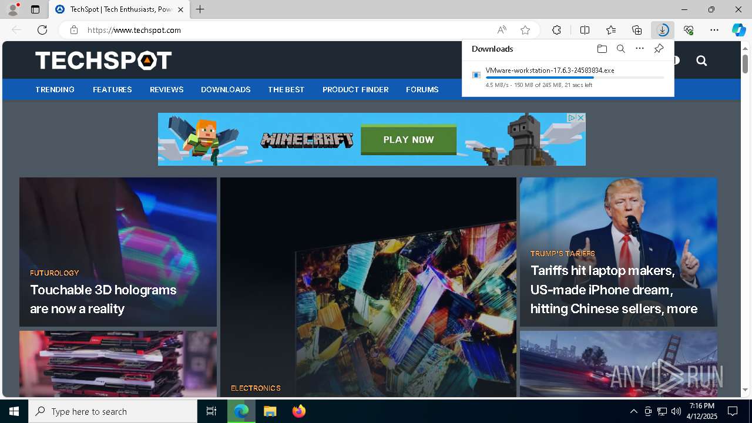This screenshot has height=423, width=752.
Task: Go to TechSpot home via logo
Action: pyautogui.click(x=103, y=61)
